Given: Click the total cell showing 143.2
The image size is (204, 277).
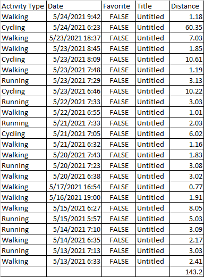Looking at the screenshot, I should pos(186,272).
